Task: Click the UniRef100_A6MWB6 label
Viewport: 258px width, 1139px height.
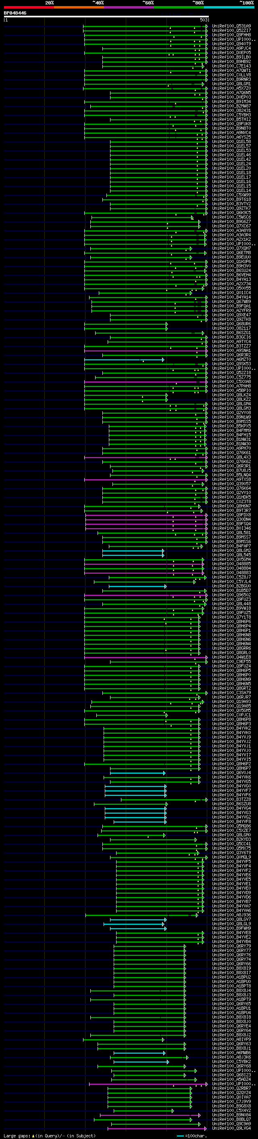Action: pyautogui.click(x=231, y=1053)
